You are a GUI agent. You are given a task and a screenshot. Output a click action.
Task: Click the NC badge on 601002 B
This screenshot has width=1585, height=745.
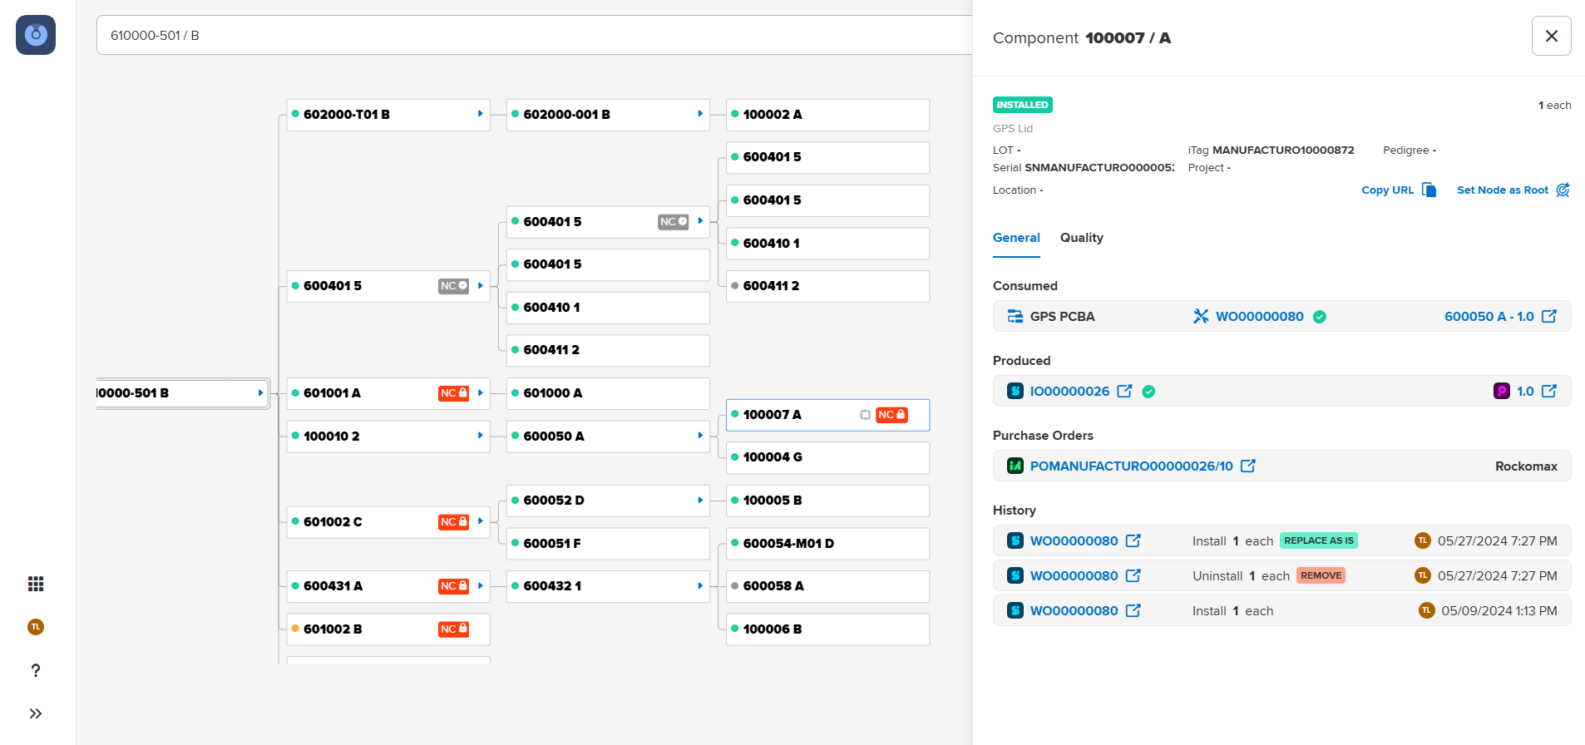click(x=453, y=629)
